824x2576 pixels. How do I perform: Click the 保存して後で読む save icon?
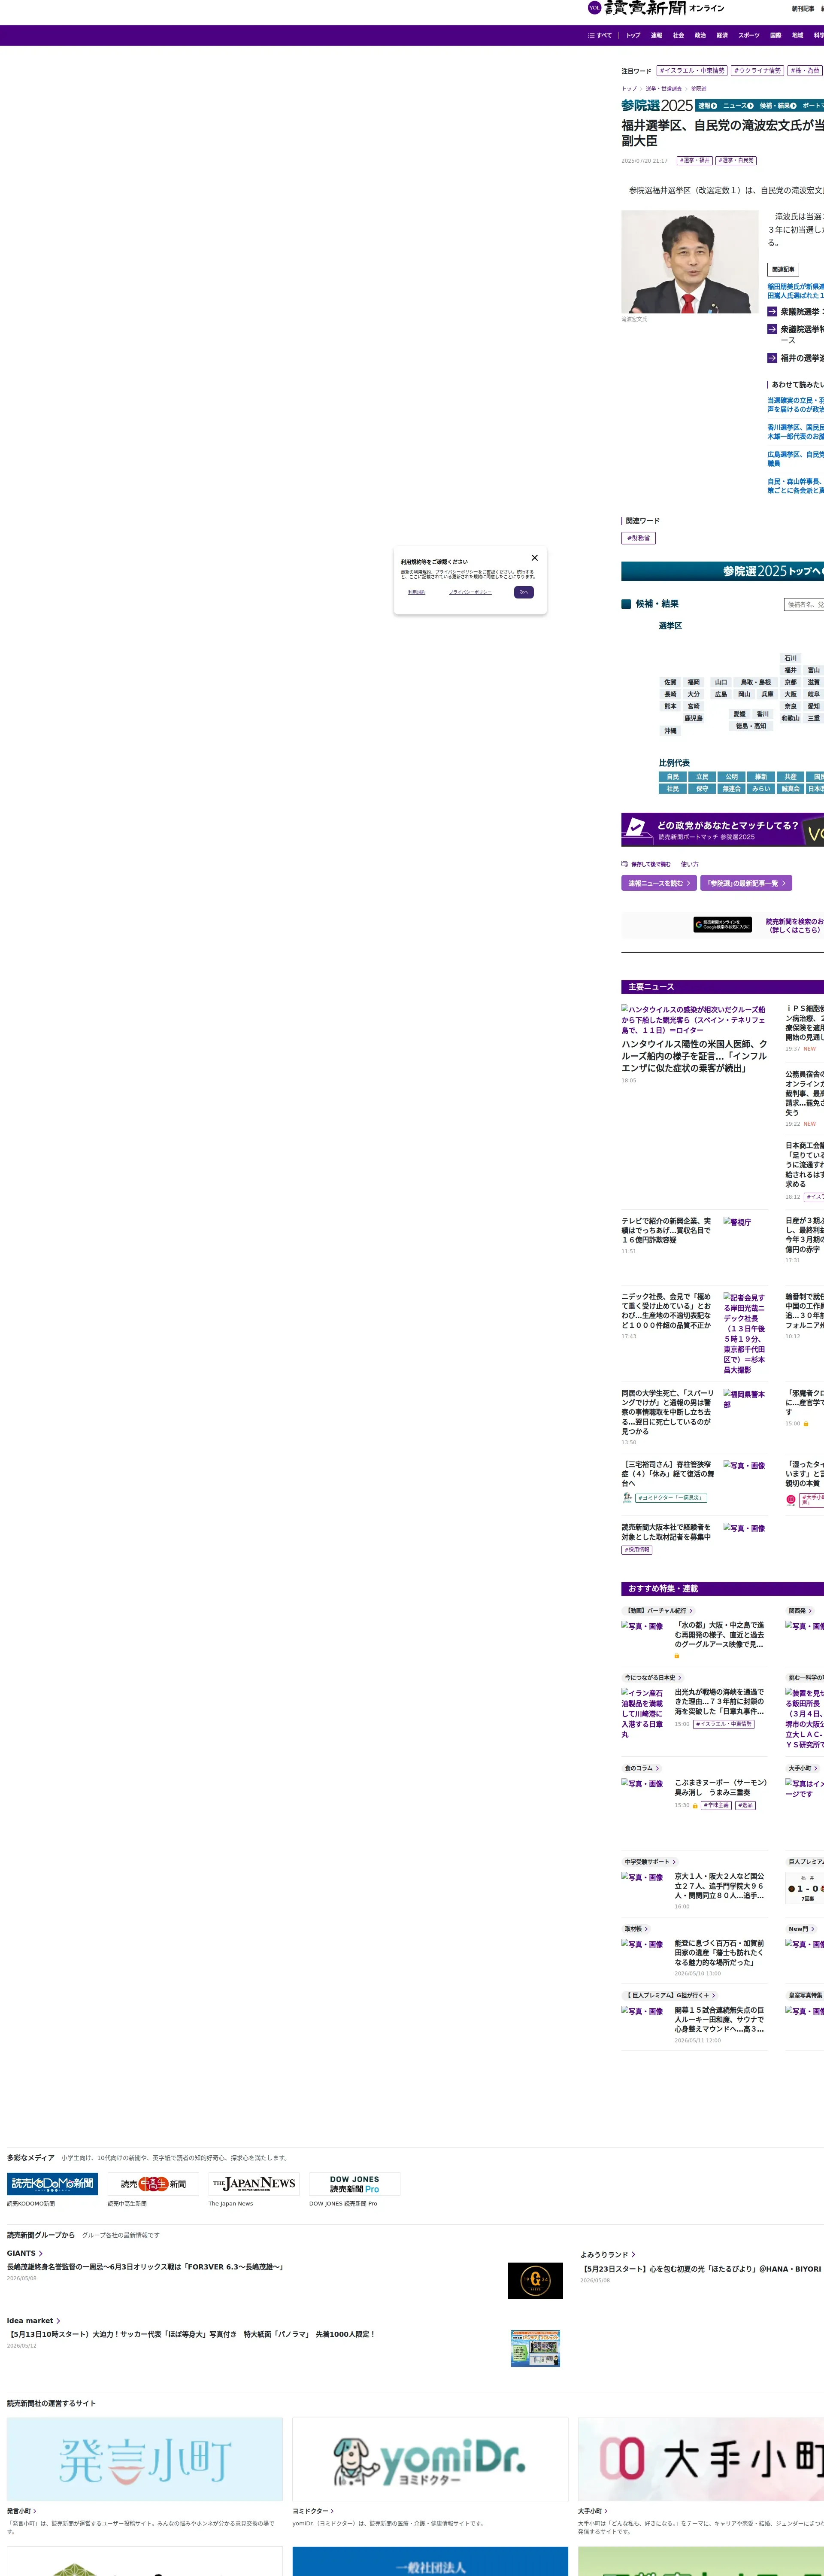click(625, 864)
